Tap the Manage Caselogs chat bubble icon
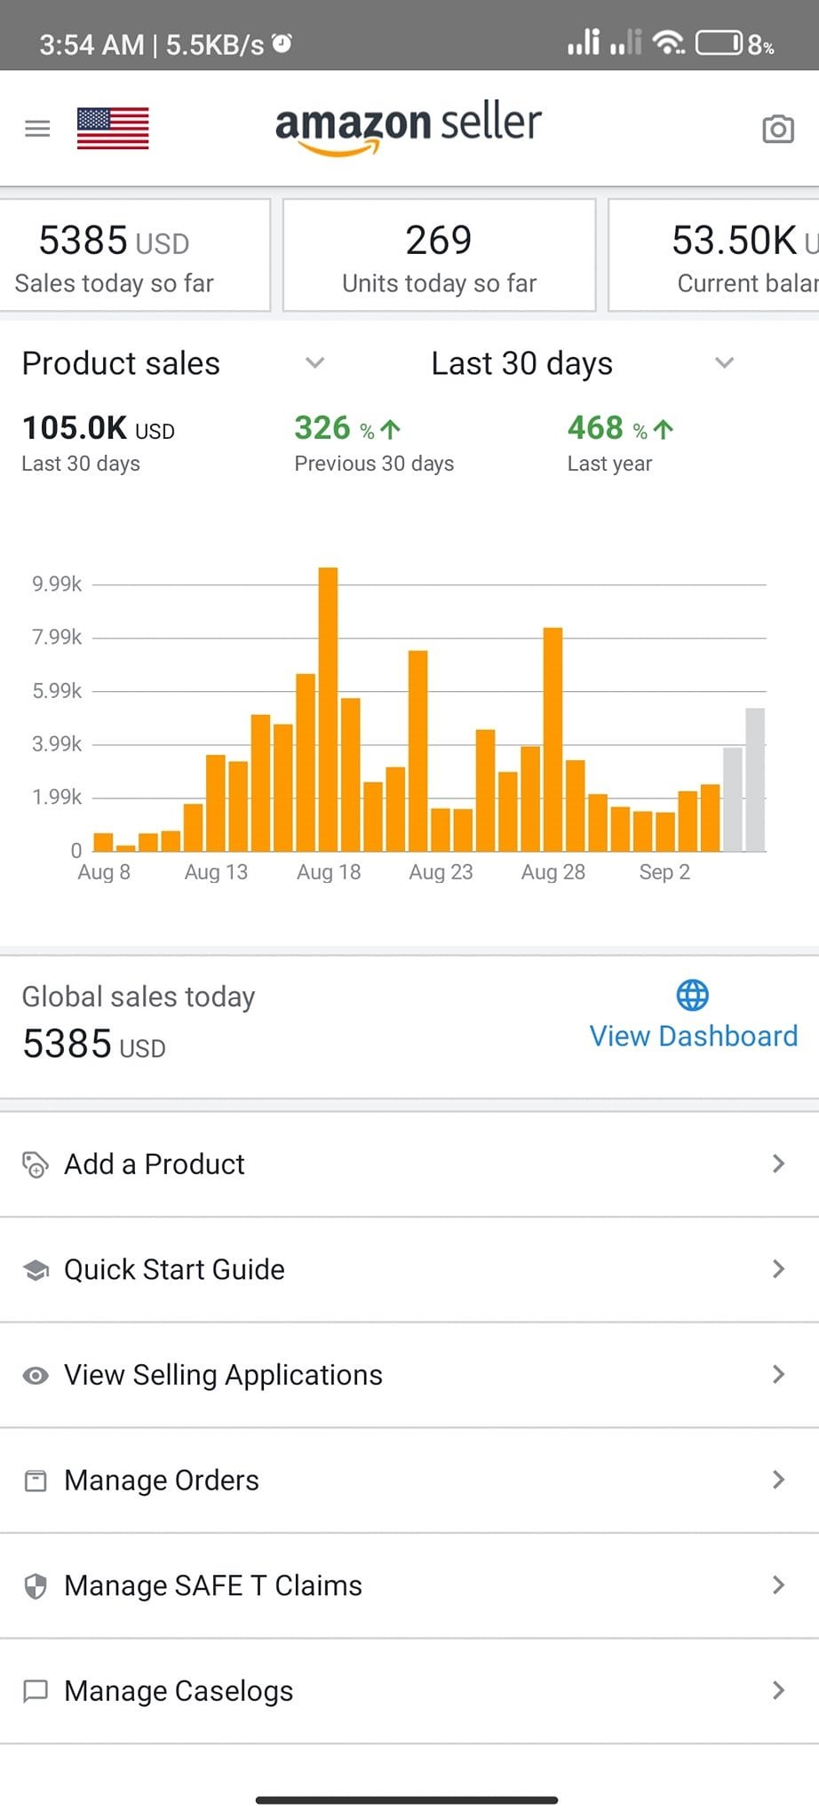The width and height of the screenshot is (819, 1819). pyautogui.click(x=36, y=1691)
